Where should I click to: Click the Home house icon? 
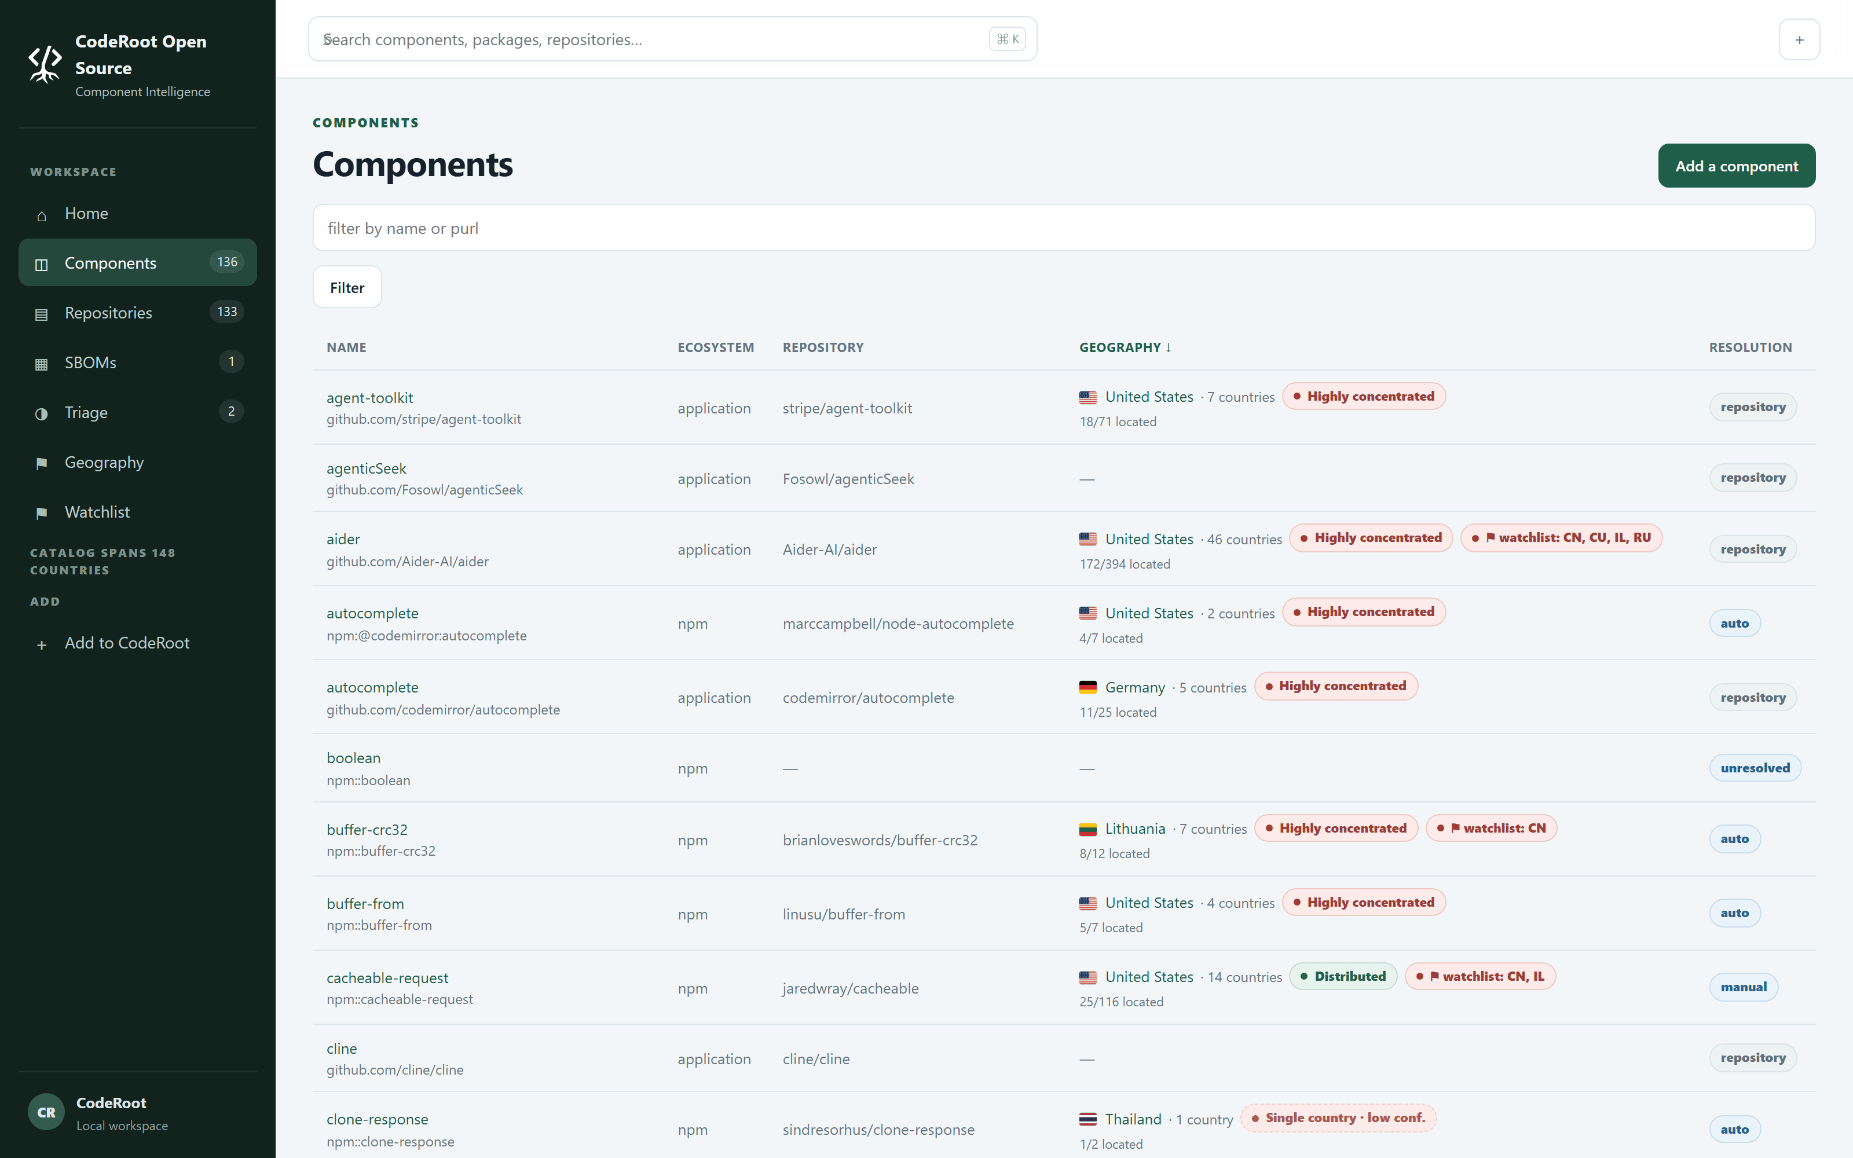tap(41, 216)
